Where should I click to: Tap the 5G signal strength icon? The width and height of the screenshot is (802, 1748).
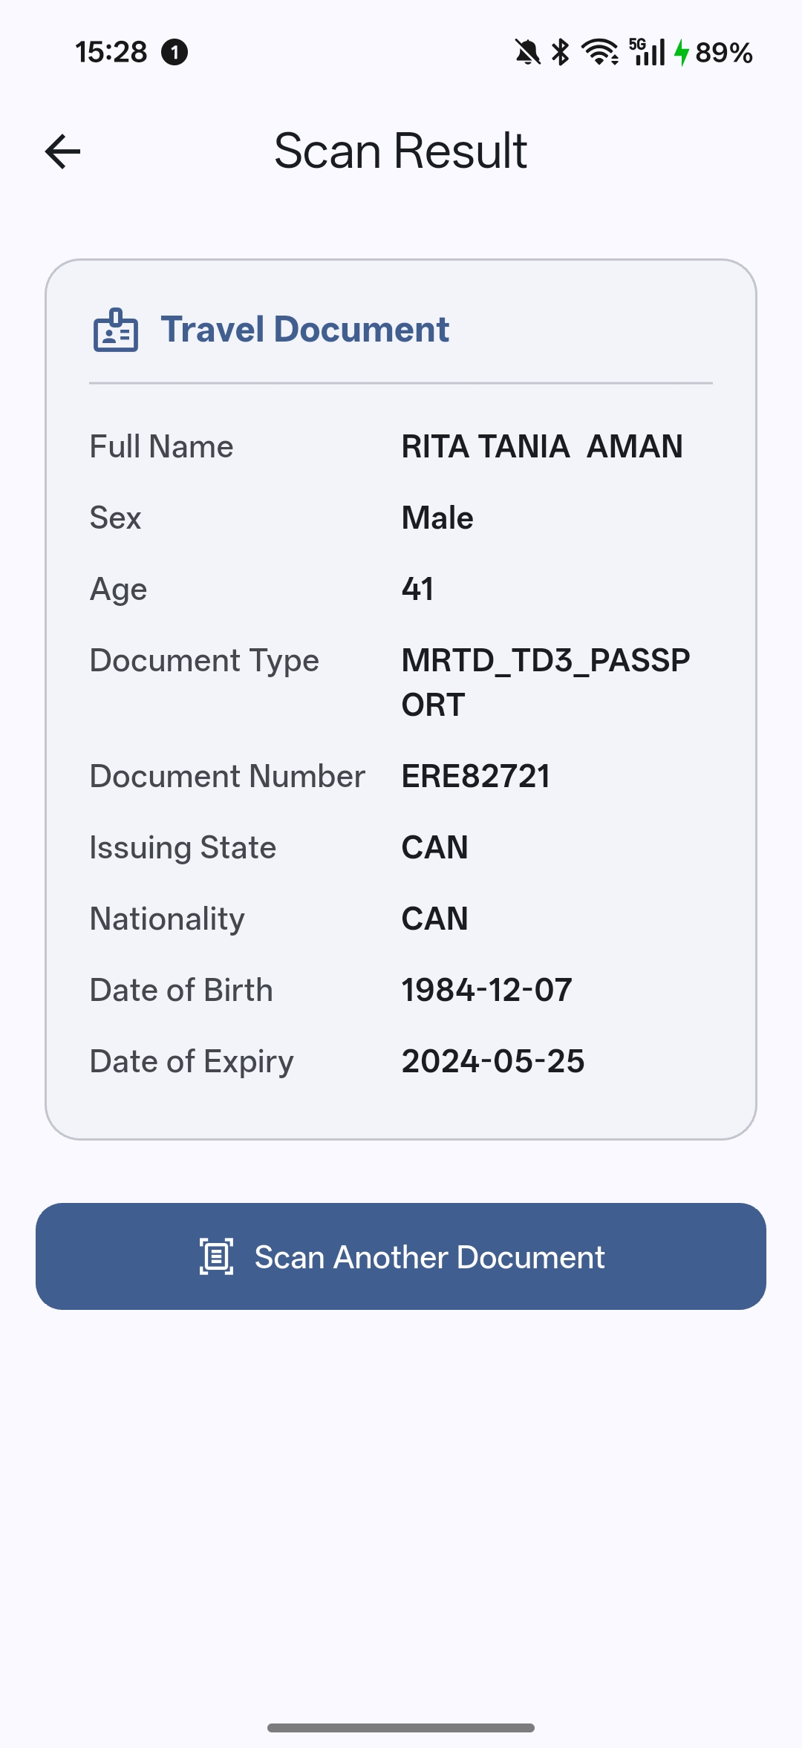coord(647,52)
